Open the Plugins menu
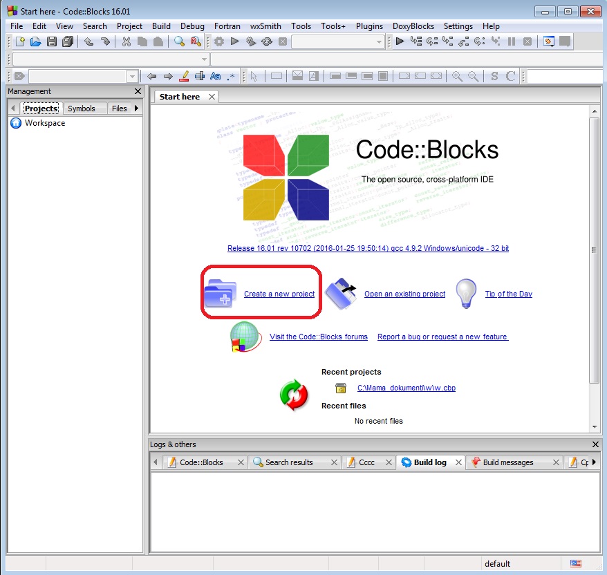The height and width of the screenshot is (575, 607). 369,26
